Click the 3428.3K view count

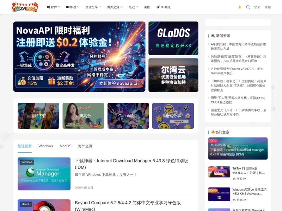pyautogui.click(x=241, y=200)
